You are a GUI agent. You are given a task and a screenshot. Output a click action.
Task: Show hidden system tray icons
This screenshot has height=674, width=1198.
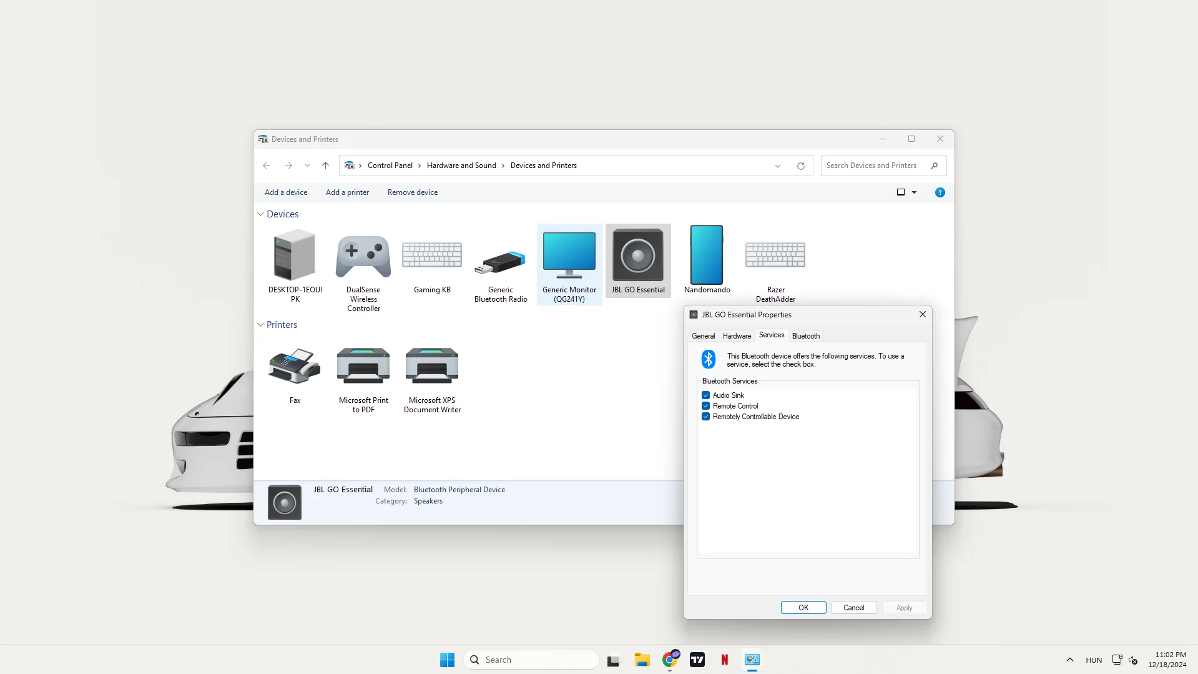coord(1069,660)
